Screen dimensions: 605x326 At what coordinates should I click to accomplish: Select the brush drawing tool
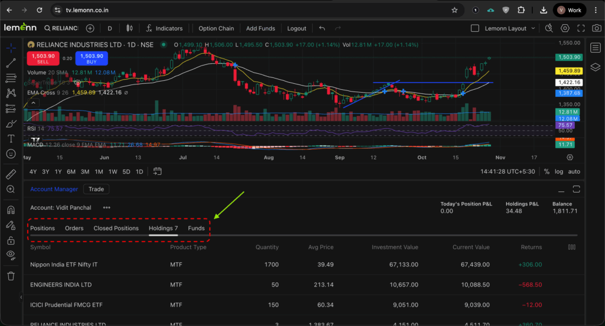click(x=11, y=123)
